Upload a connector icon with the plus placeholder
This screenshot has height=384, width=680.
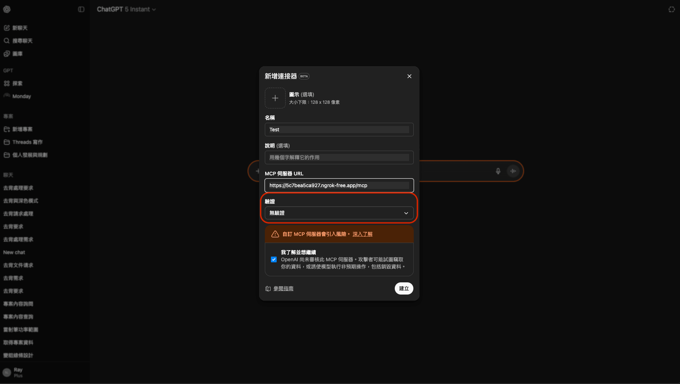(x=275, y=98)
